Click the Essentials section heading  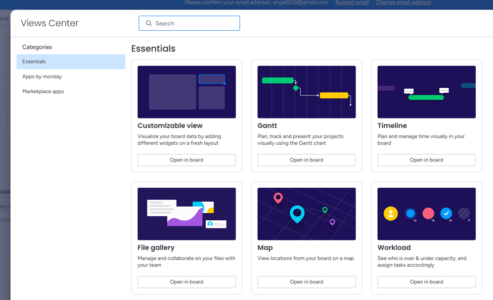[x=153, y=48]
